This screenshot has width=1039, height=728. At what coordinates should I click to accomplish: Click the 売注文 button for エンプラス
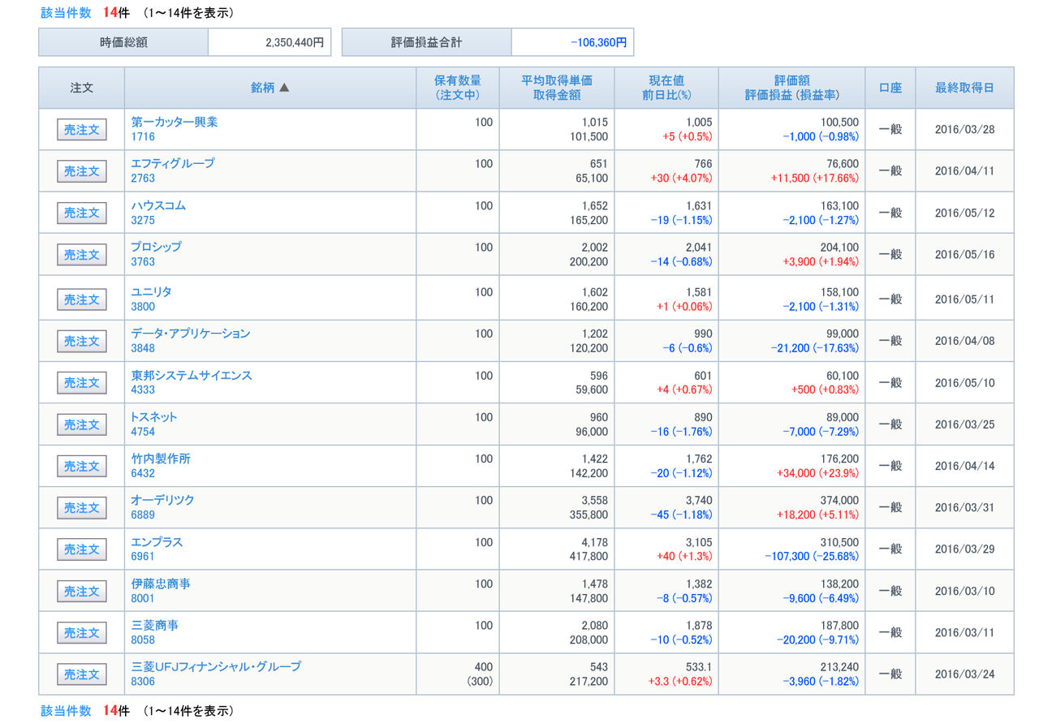pos(81,549)
